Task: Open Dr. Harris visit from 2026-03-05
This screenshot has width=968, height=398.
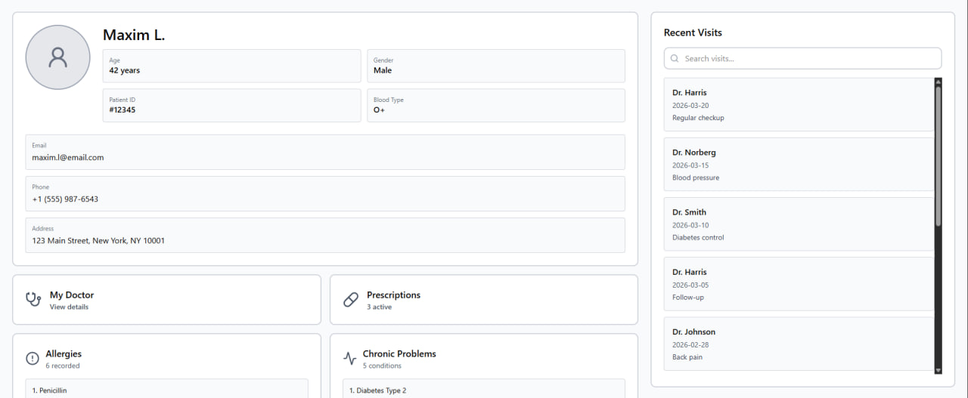Action: 799,283
